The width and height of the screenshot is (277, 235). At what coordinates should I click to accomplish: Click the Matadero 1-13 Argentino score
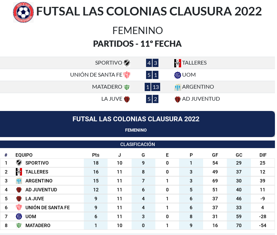pos(152,87)
